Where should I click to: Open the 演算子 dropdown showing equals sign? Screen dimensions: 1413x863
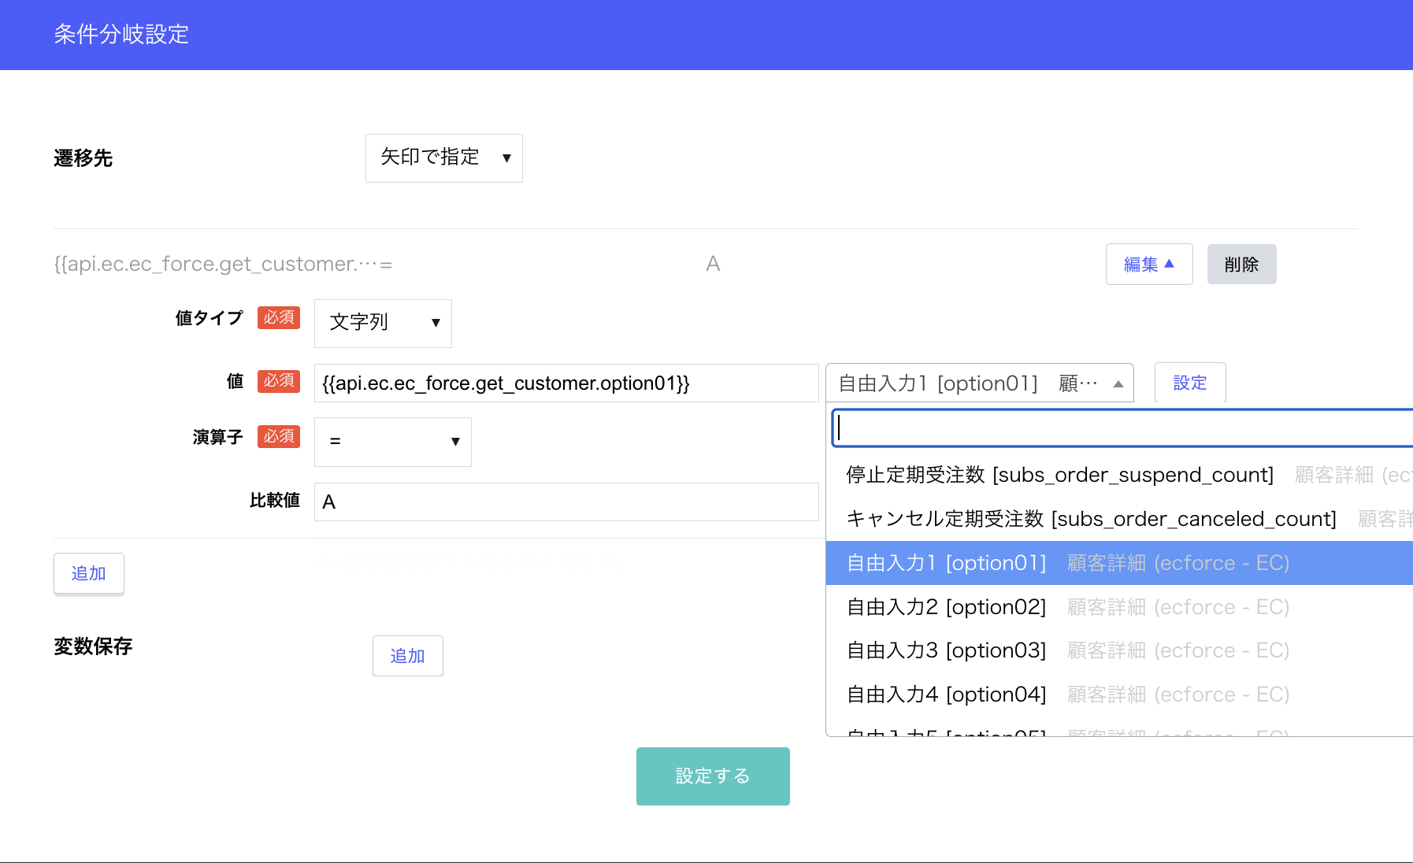coord(393,442)
